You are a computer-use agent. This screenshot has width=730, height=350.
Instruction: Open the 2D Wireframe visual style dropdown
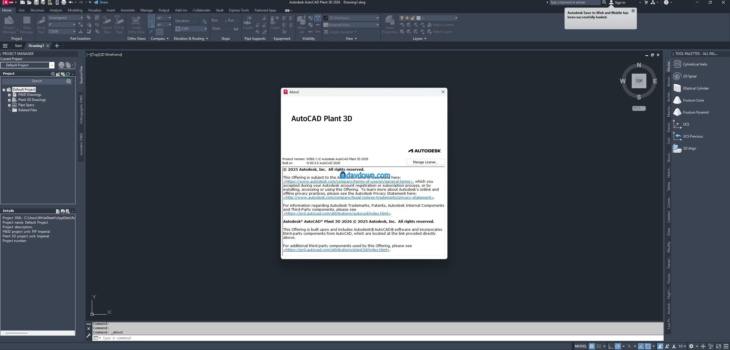tap(351, 18)
